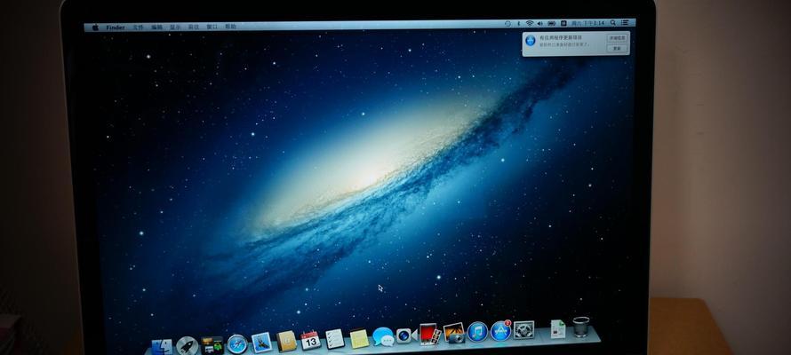Open the 显示 (View) menu
This screenshot has height=355, width=791.
coord(175,27)
